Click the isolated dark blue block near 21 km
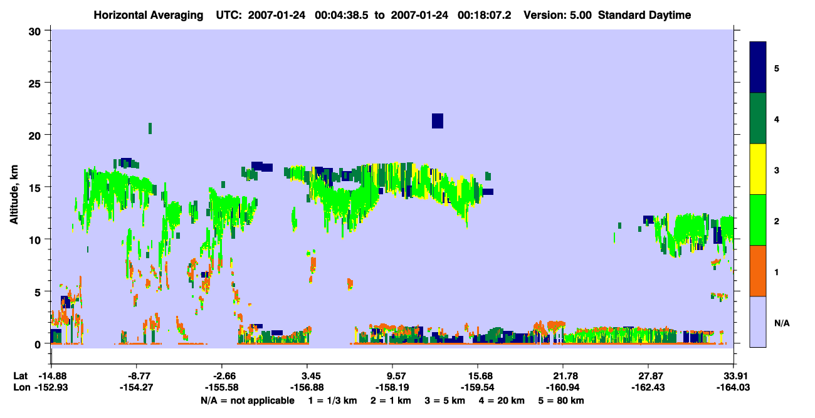Viewport: 815px width, 418px height. pos(438,121)
